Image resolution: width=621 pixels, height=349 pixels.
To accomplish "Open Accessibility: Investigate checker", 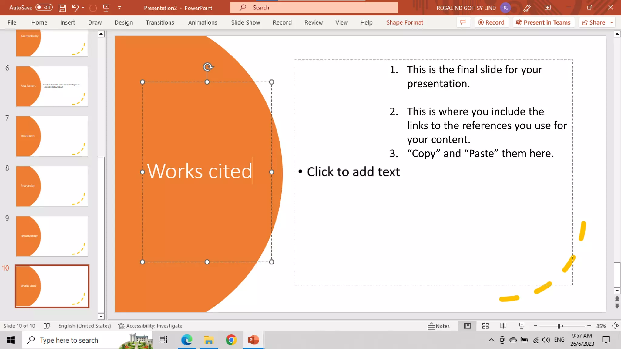I will pyautogui.click(x=150, y=326).
